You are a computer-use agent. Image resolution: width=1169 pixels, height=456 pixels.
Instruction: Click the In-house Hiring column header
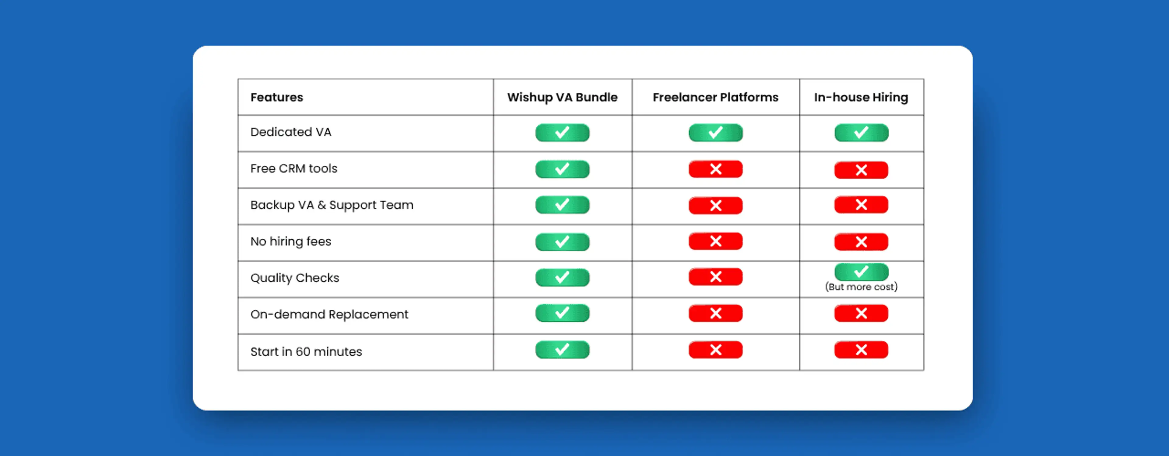pos(861,98)
